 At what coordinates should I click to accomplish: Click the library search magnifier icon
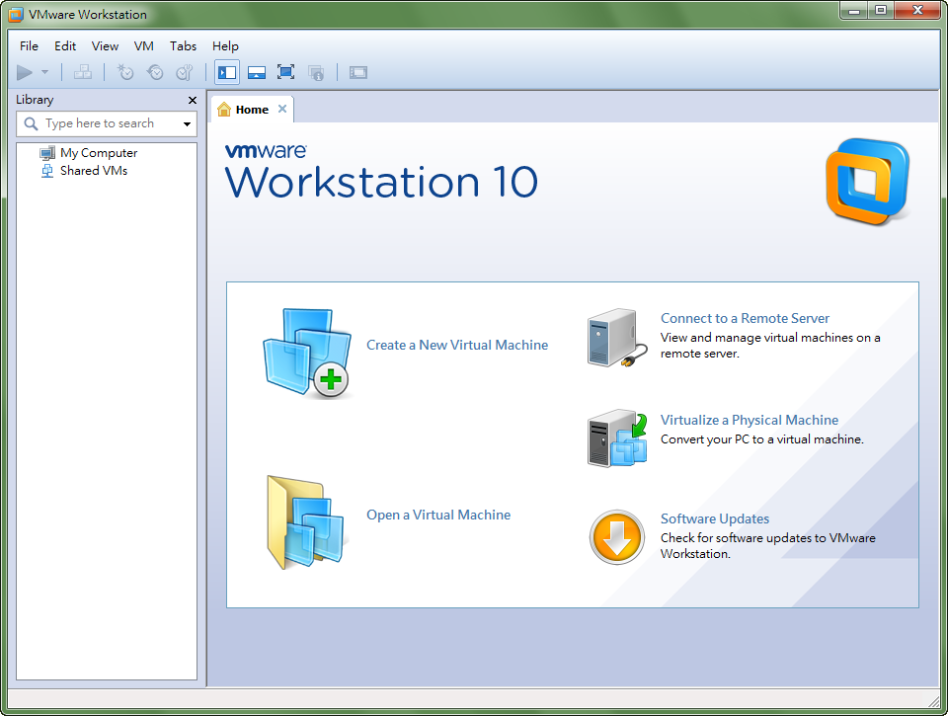pos(31,124)
